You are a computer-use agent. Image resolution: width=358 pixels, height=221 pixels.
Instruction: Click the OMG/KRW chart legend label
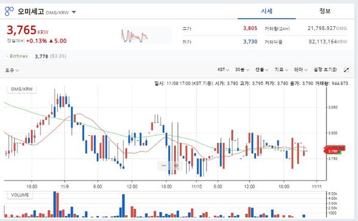[x=22, y=89]
